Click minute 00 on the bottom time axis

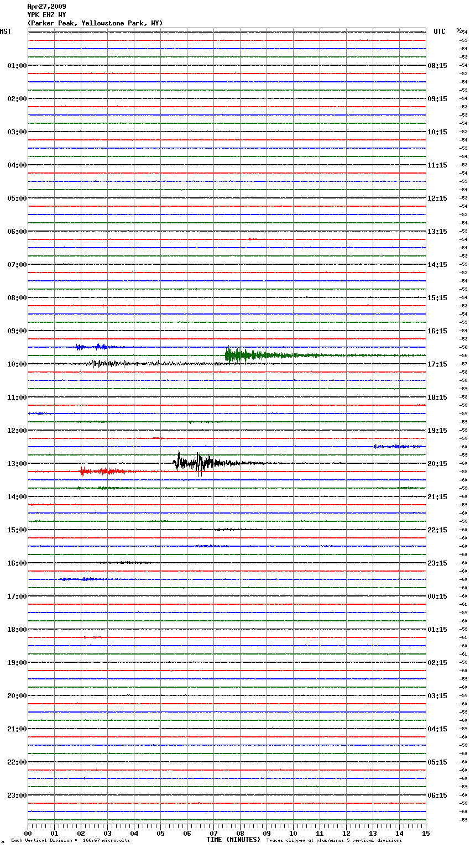(x=28, y=833)
